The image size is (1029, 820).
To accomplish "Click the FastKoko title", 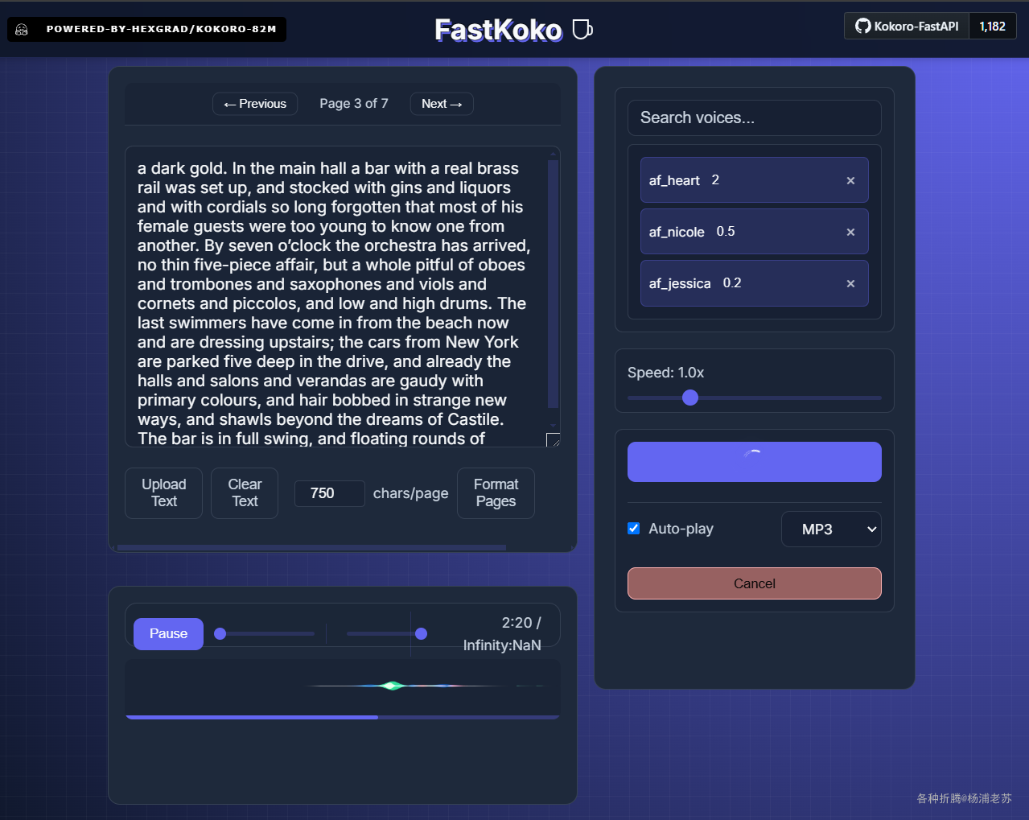I will [x=498, y=31].
